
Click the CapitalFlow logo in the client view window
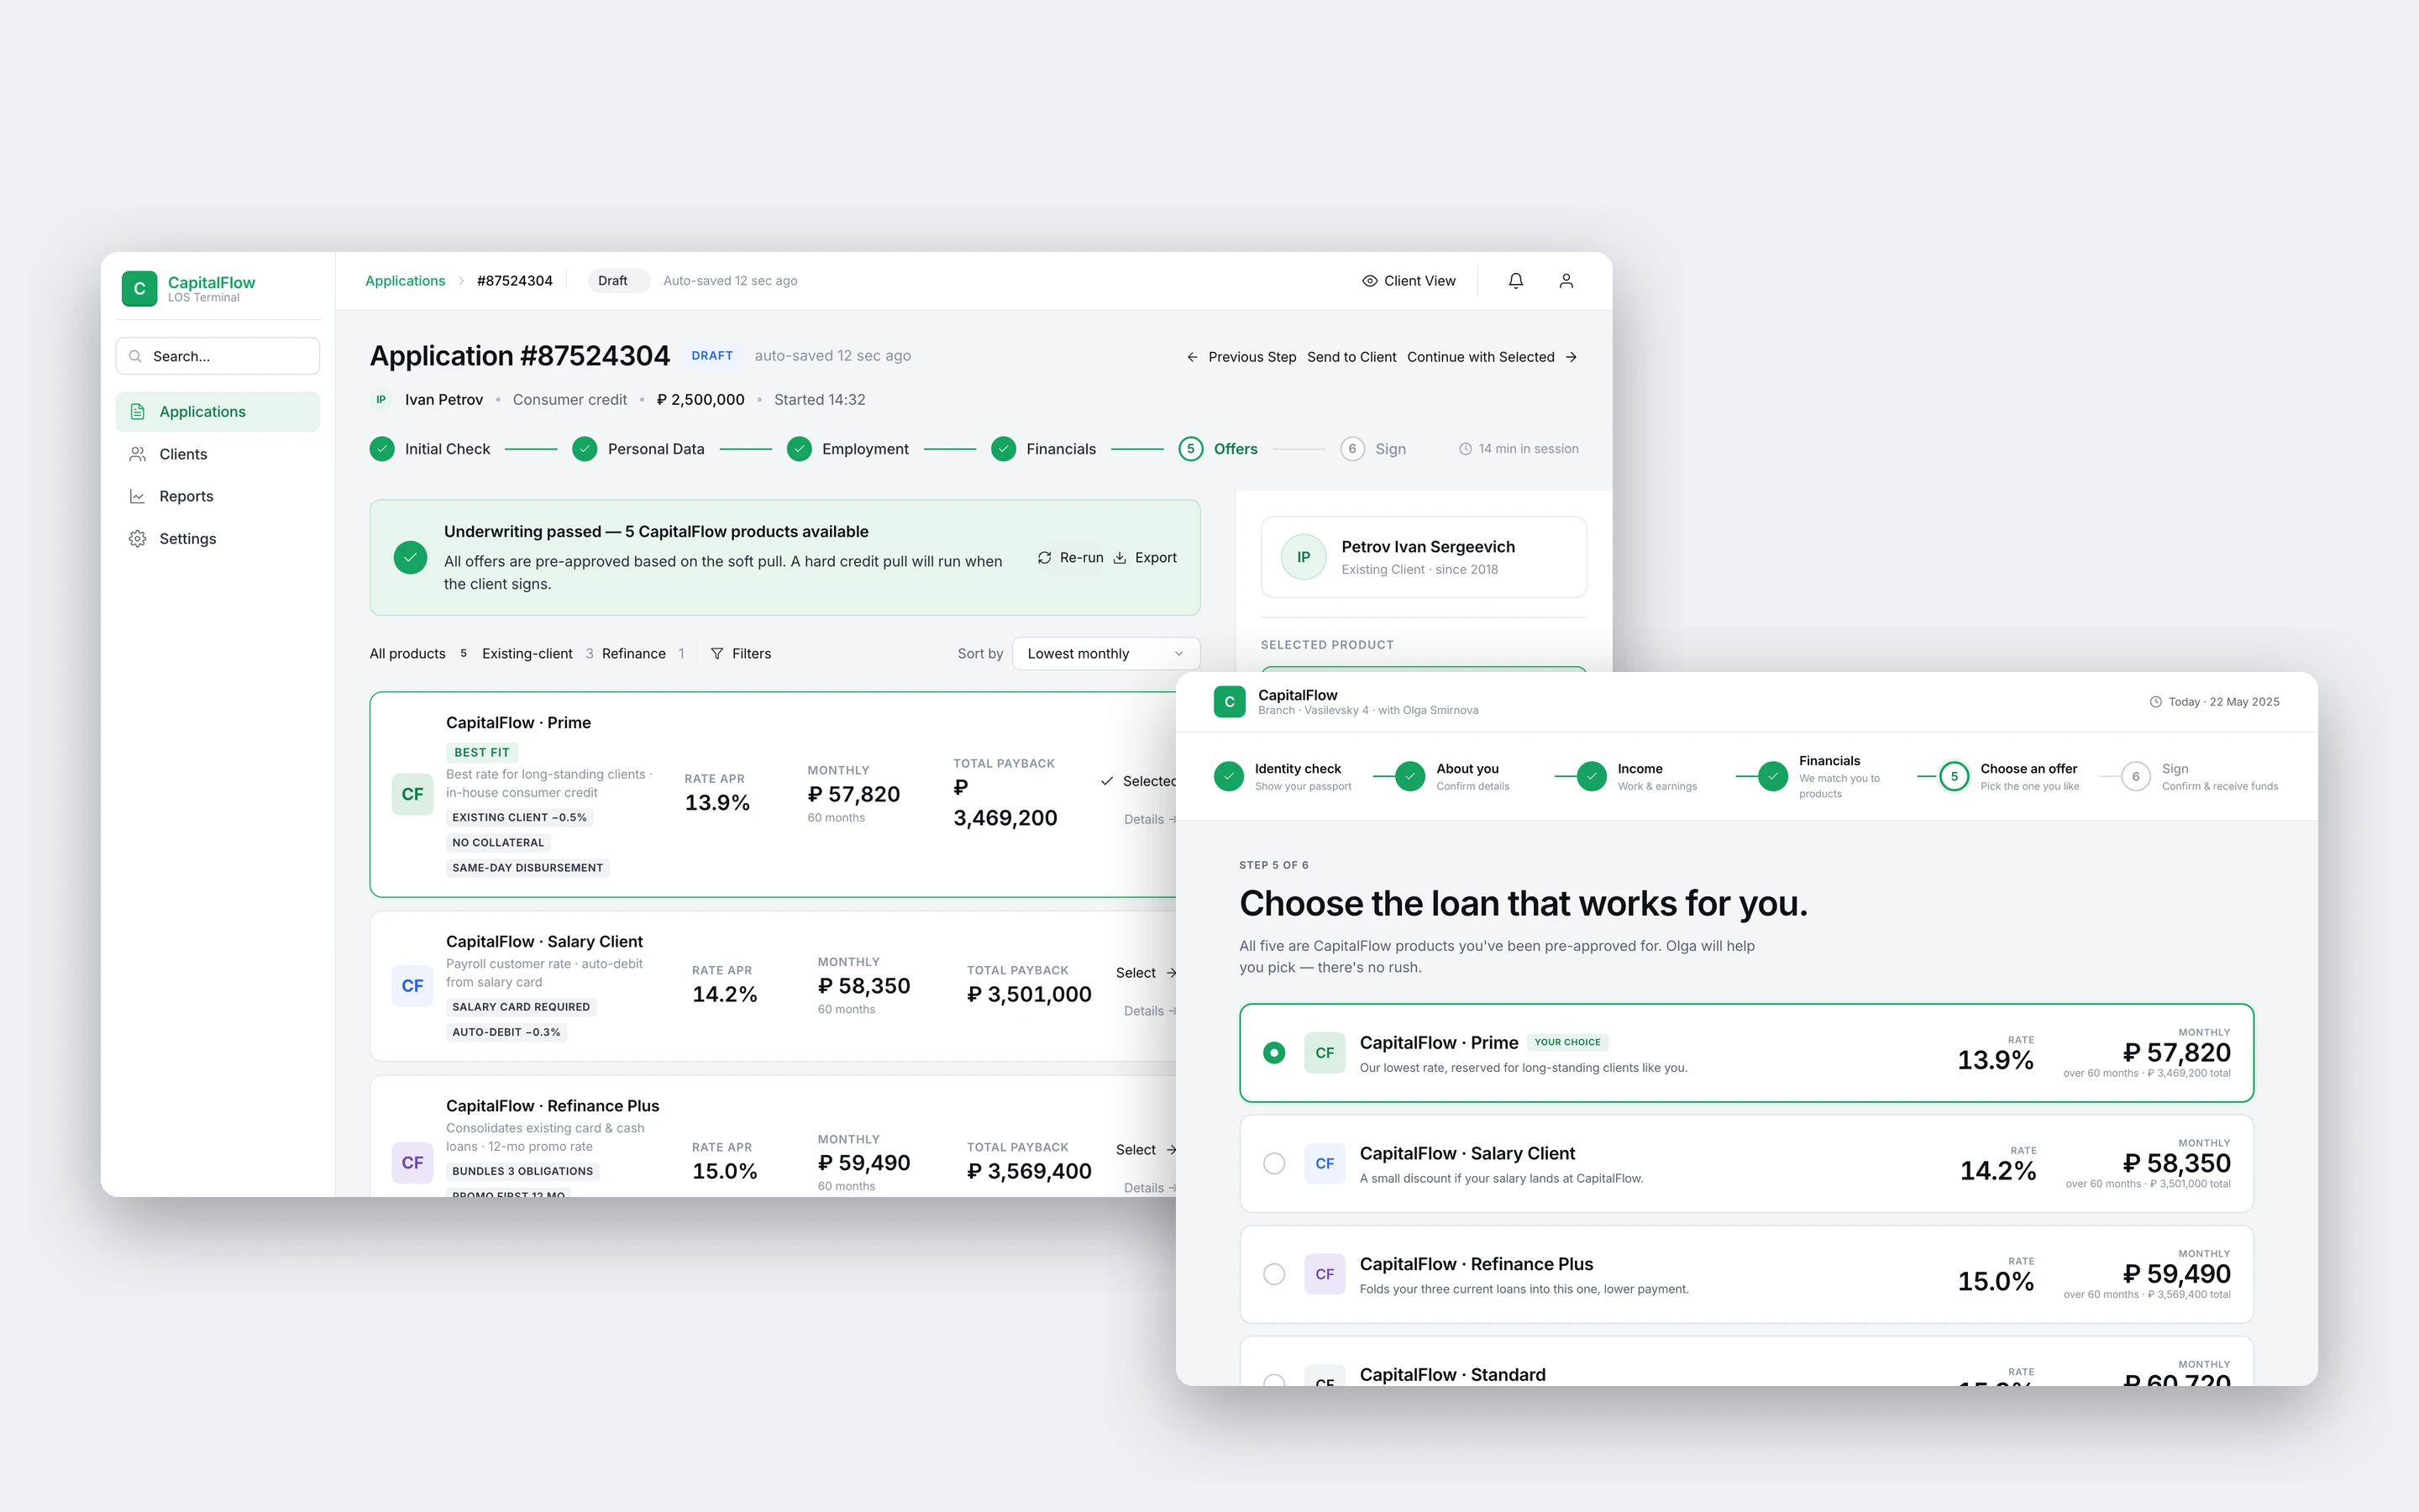pos(1230,702)
